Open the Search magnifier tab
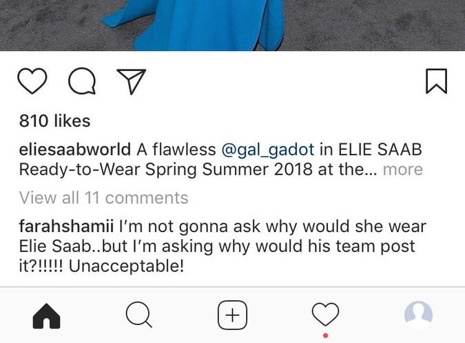 (138, 315)
